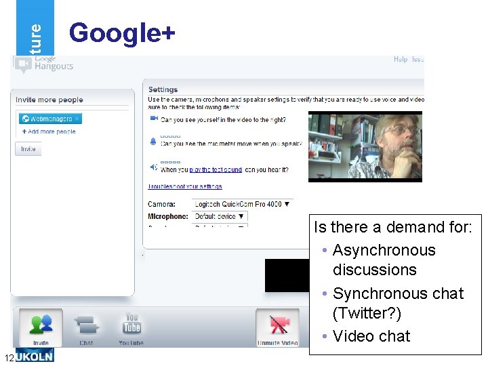
Task: Click the Google Hangouts logo icon
Action: [x=23, y=64]
